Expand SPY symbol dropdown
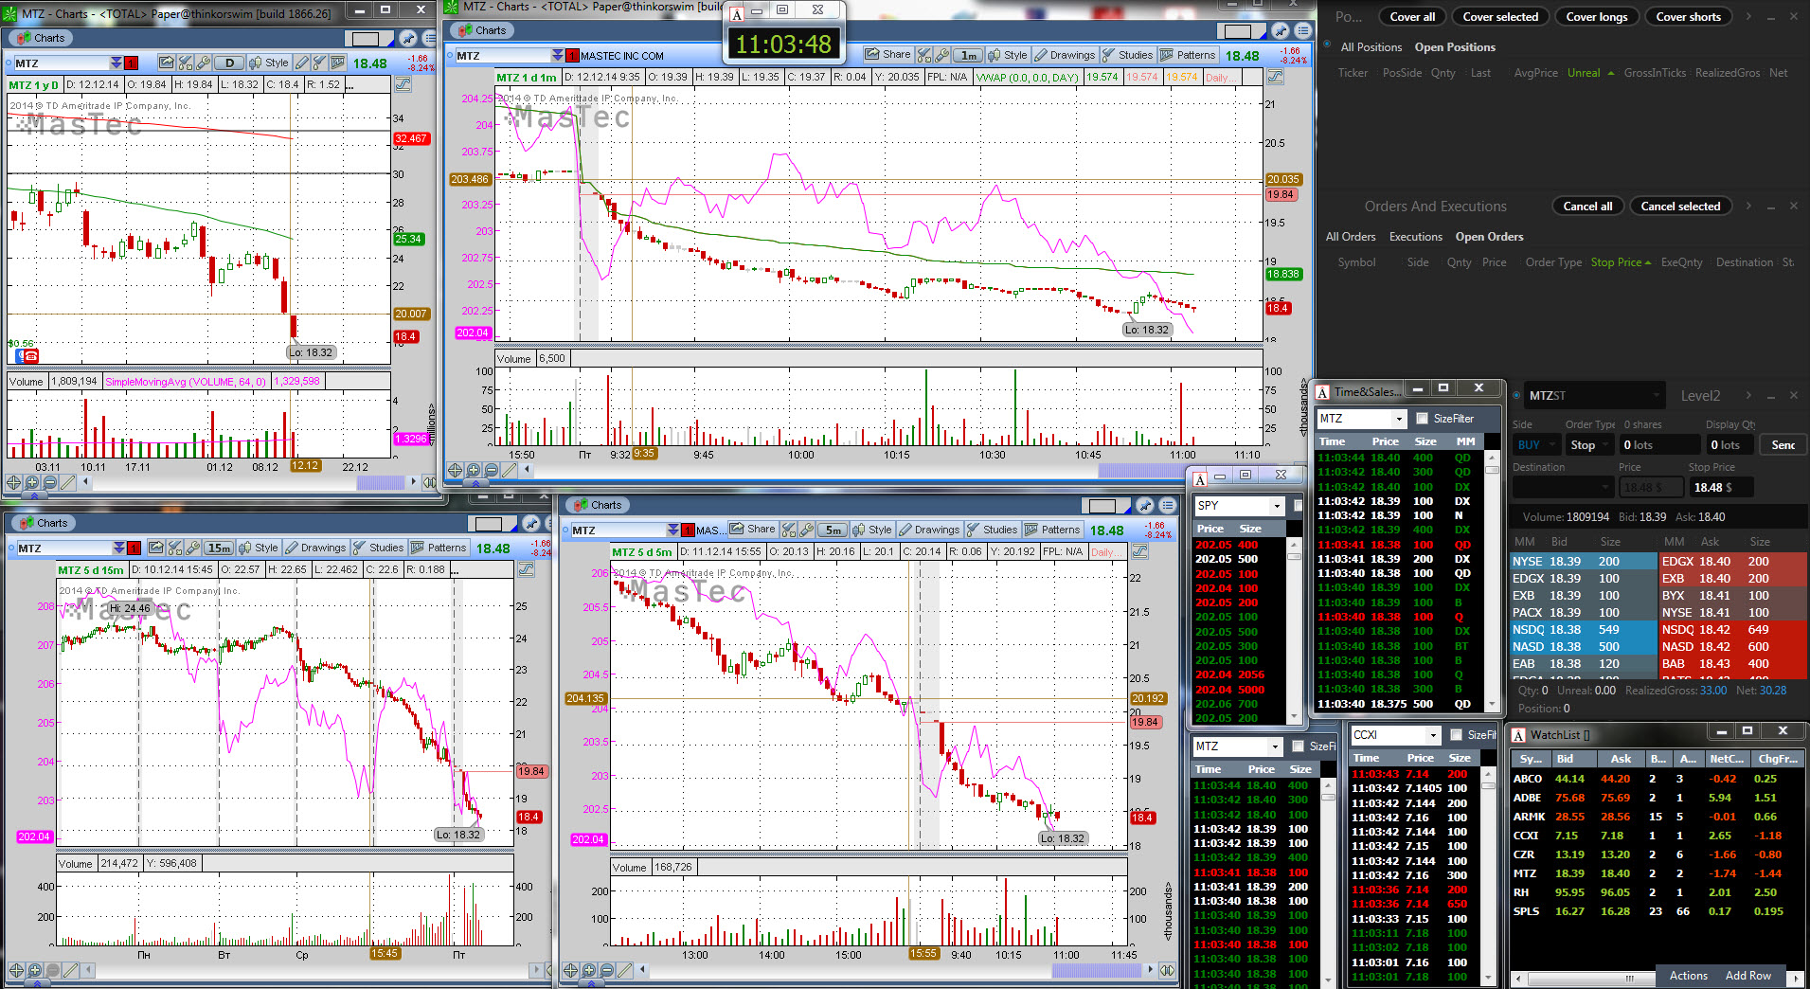This screenshot has width=1810, height=989. [1277, 506]
